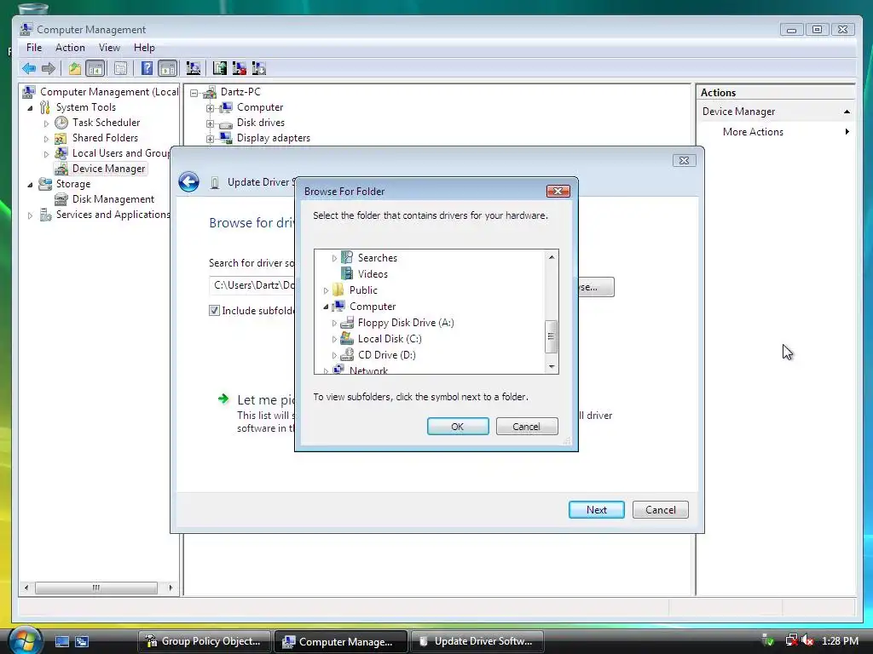
Task: Select Local Users and Groups tree item
Action: (x=120, y=153)
